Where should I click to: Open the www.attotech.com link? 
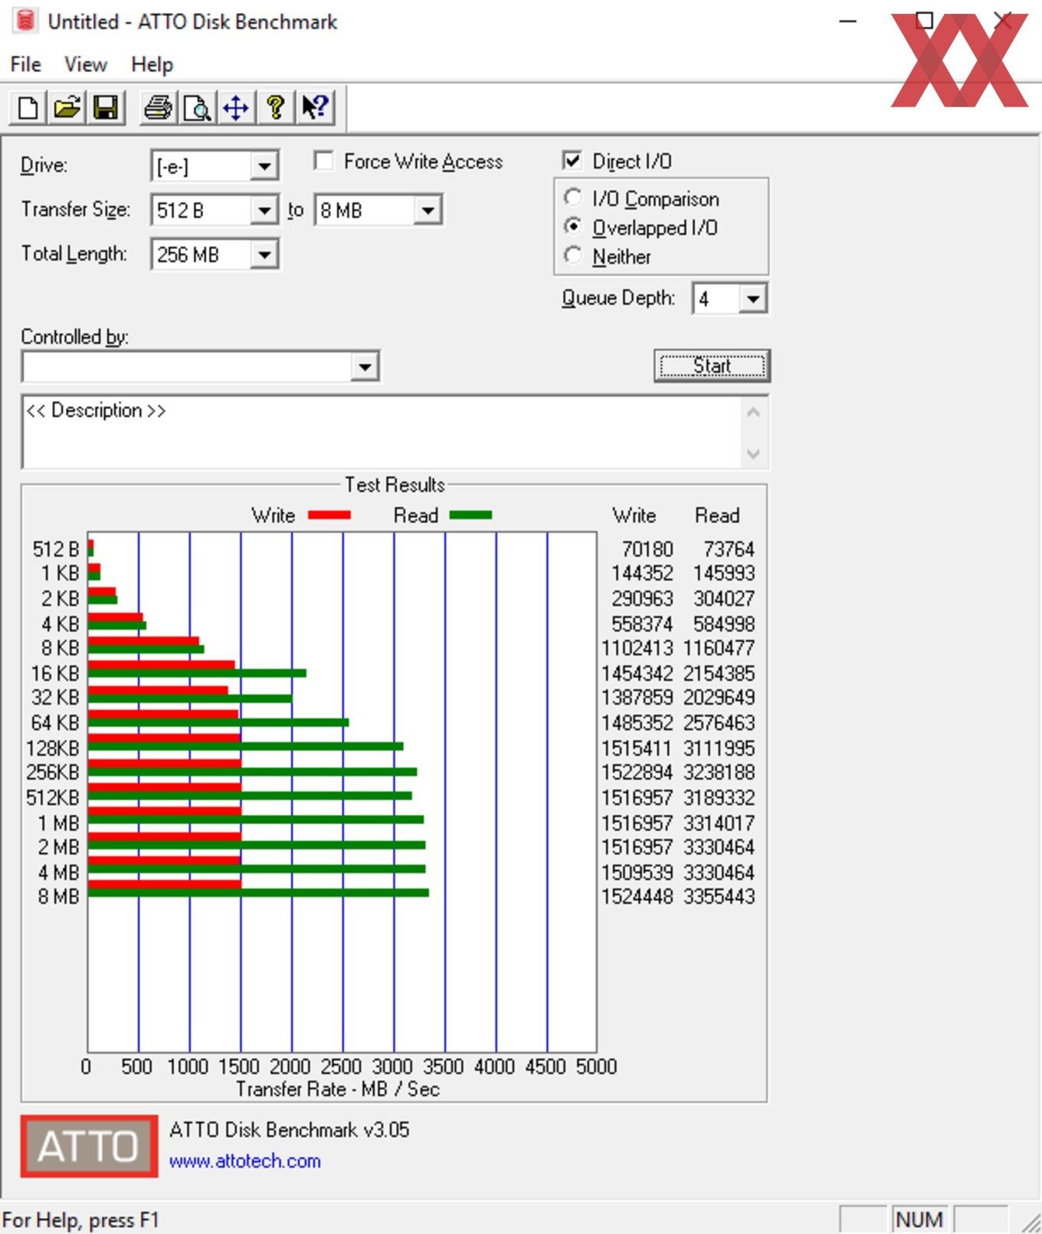244,1160
